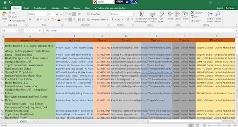
Task: Open the font size dropdown
Action: 54,14
